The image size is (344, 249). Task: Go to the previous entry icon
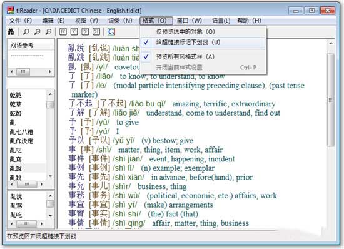coord(74,32)
